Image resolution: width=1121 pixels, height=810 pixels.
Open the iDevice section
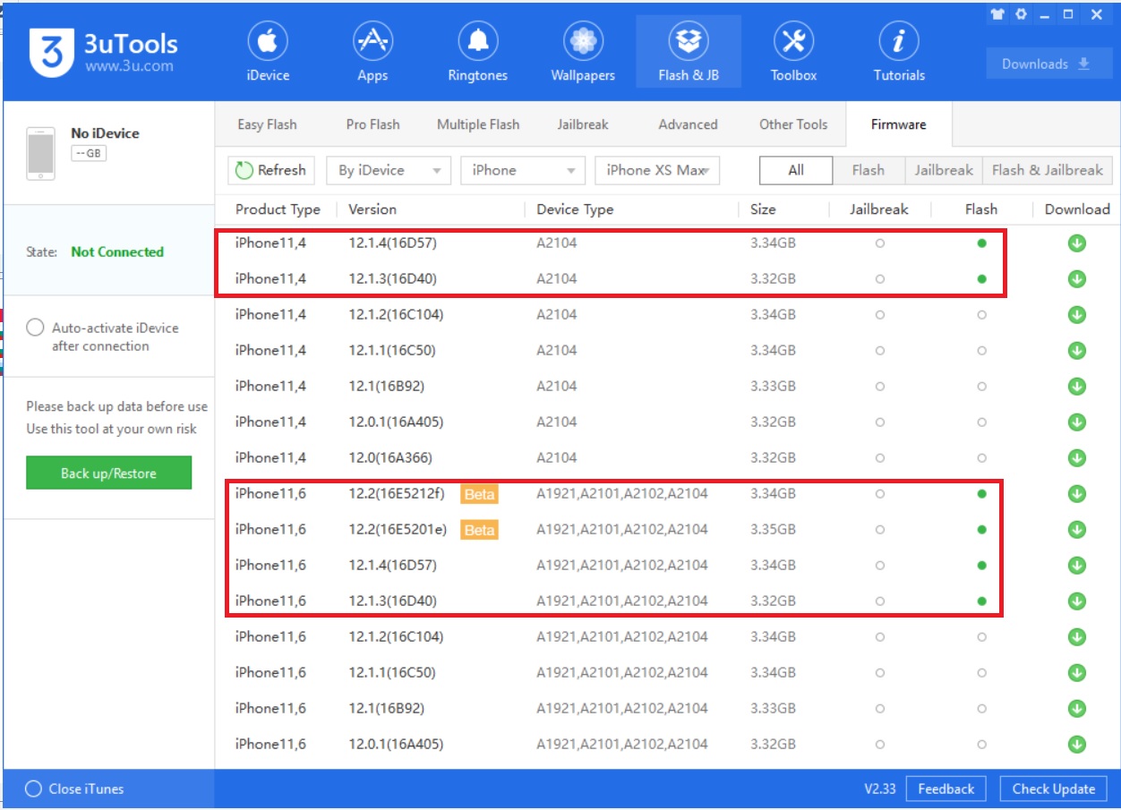pyautogui.click(x=268, y=51)
